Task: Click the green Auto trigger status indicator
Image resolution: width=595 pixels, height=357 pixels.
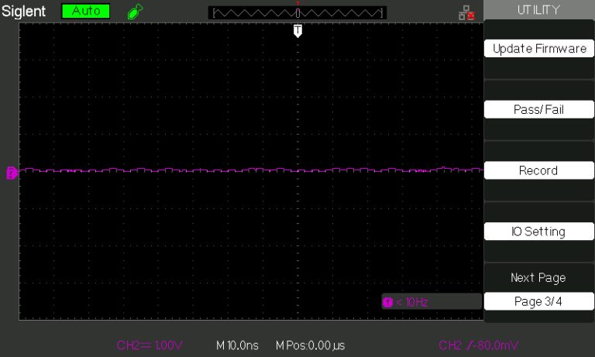Action: (85, 12)
